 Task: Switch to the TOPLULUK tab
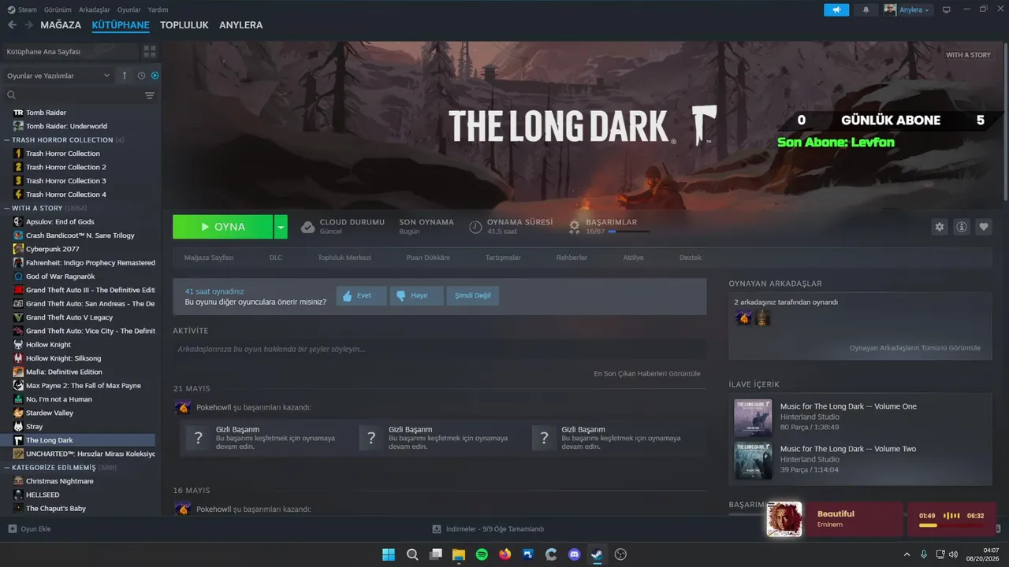(x=184, y=25)
